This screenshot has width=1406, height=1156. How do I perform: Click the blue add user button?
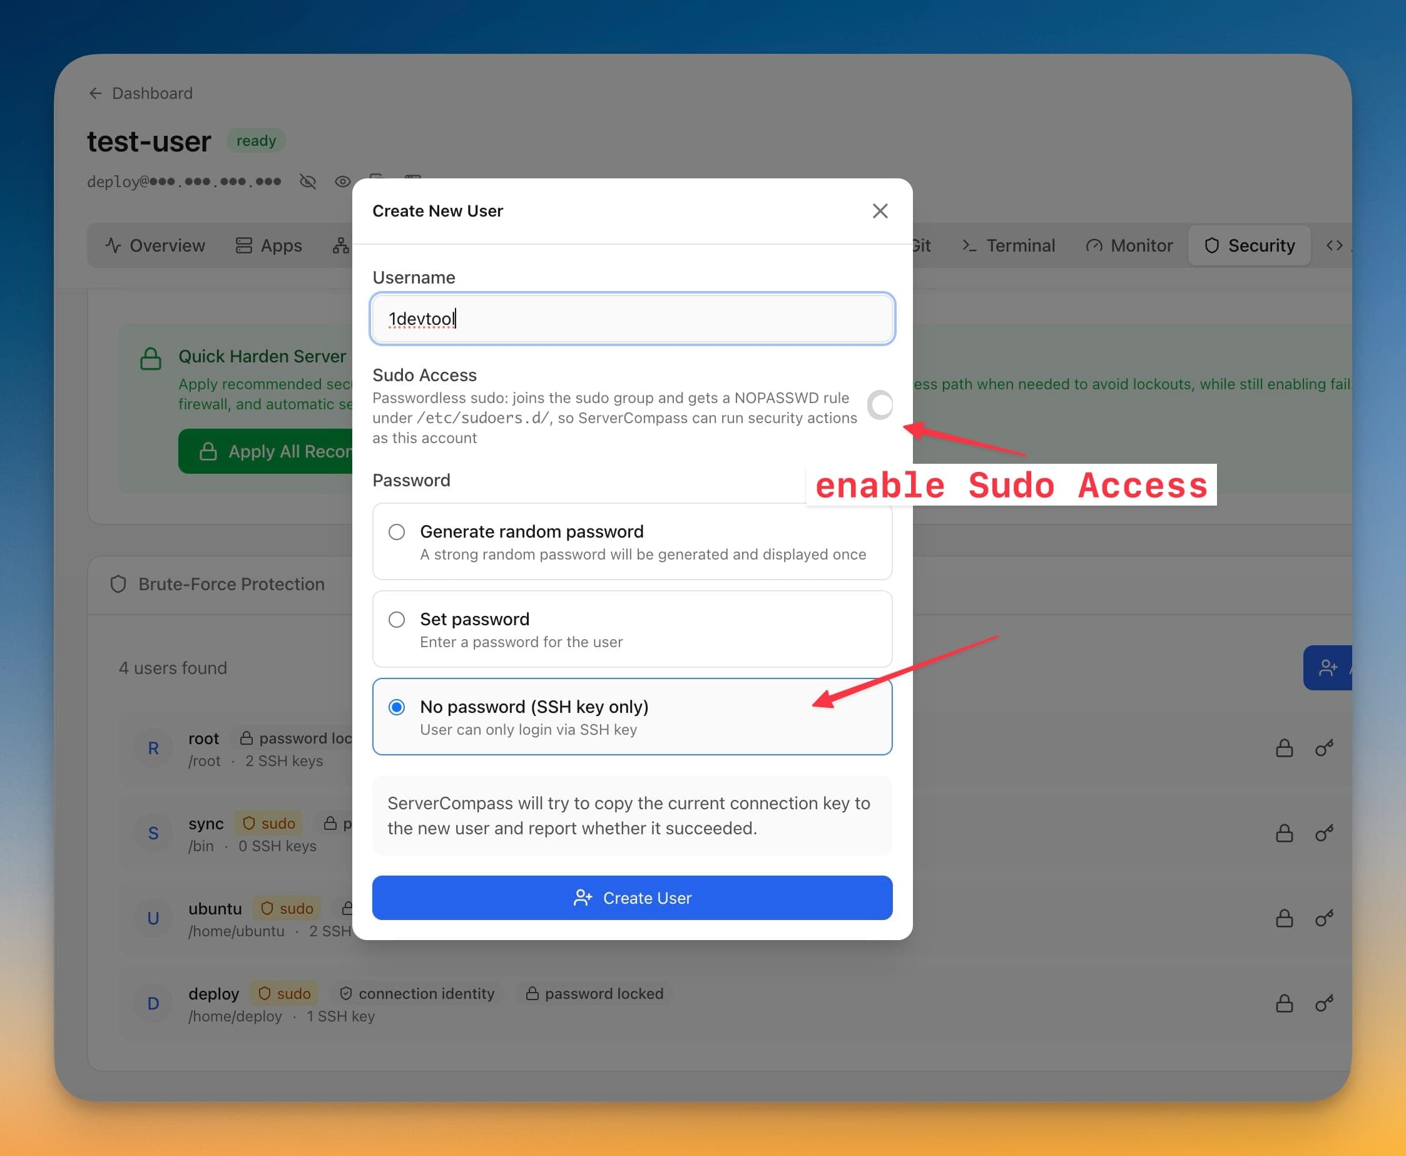(x=1328, y=668)
